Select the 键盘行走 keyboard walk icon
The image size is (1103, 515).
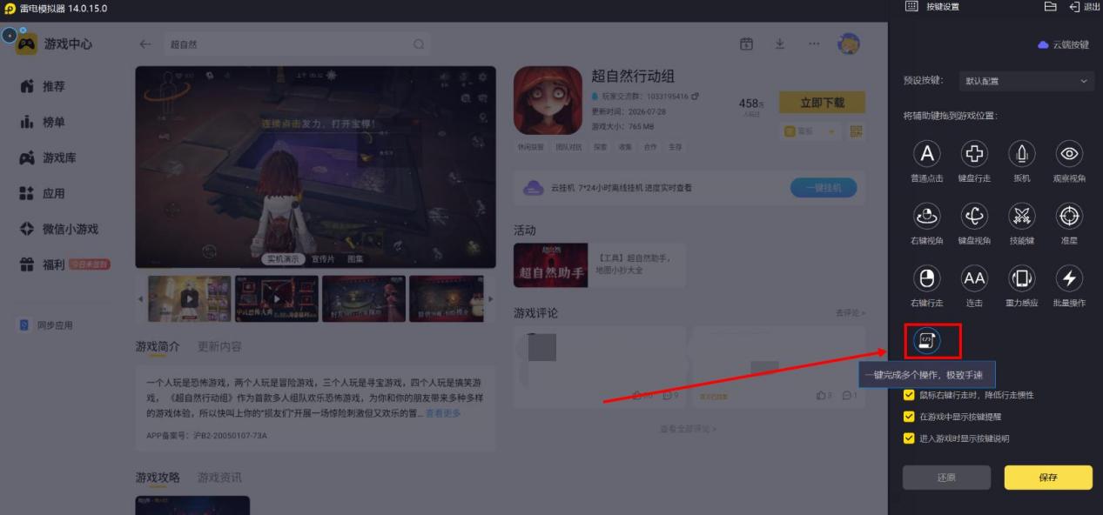pos(973,154)
